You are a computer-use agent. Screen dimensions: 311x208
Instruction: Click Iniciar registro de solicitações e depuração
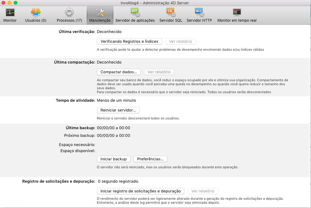(141, 191)
